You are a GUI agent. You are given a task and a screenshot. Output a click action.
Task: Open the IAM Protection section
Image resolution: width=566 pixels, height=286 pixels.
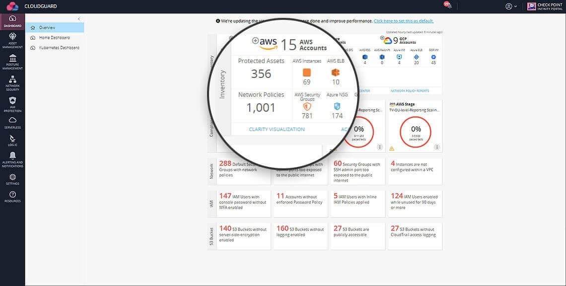(x=12, y=104)
